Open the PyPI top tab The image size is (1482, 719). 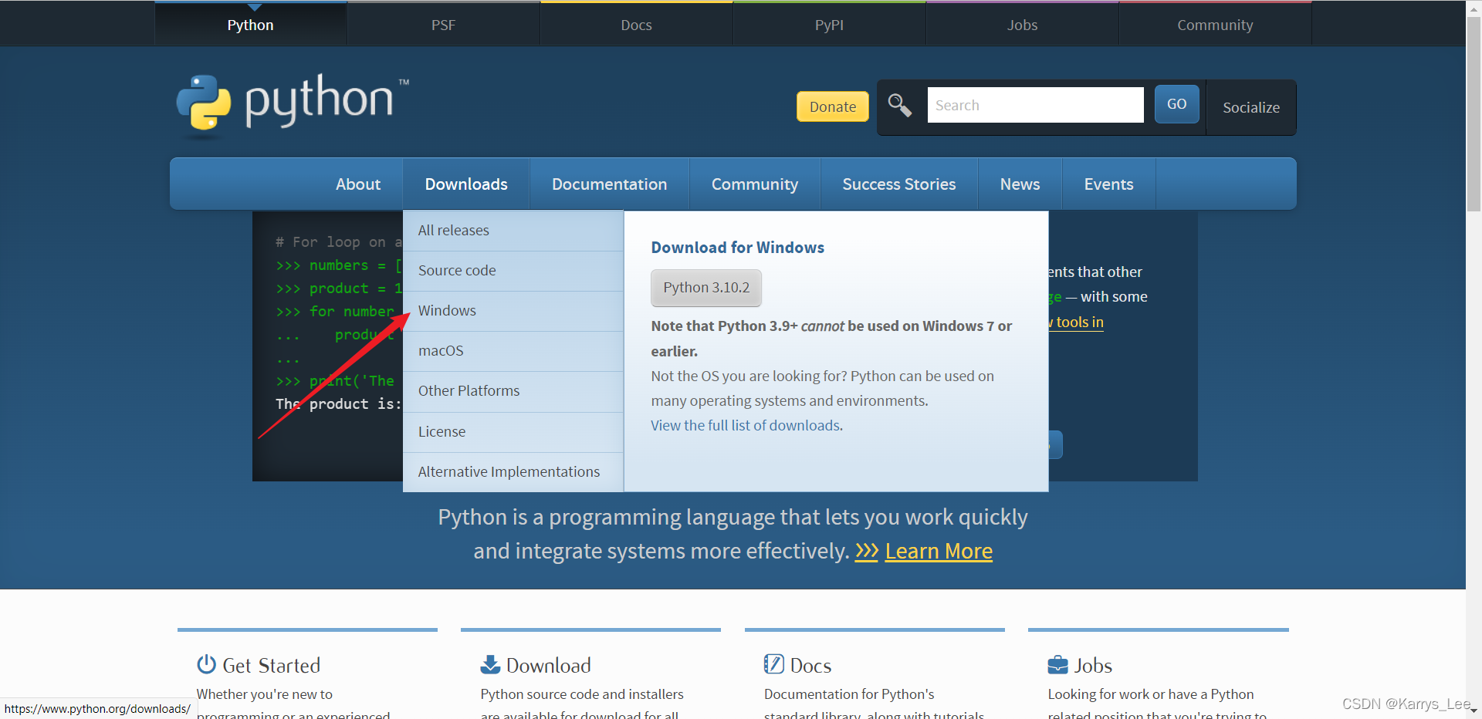830,25
